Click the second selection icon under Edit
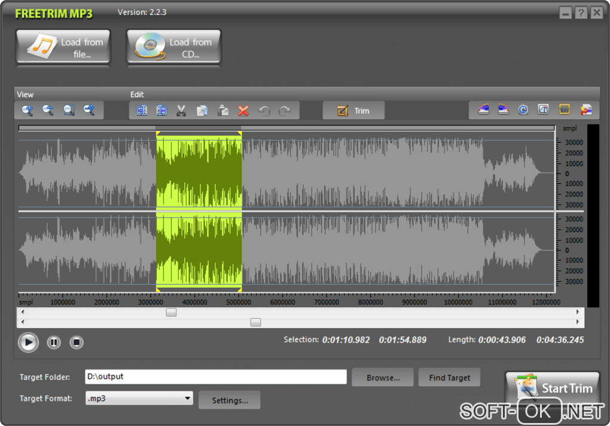The width and height of the screenshot is (610, 426). (161, 111)
